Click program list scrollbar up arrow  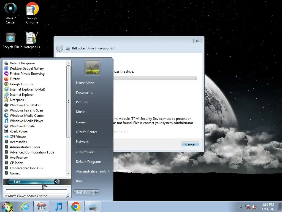[x=68, y=63]
